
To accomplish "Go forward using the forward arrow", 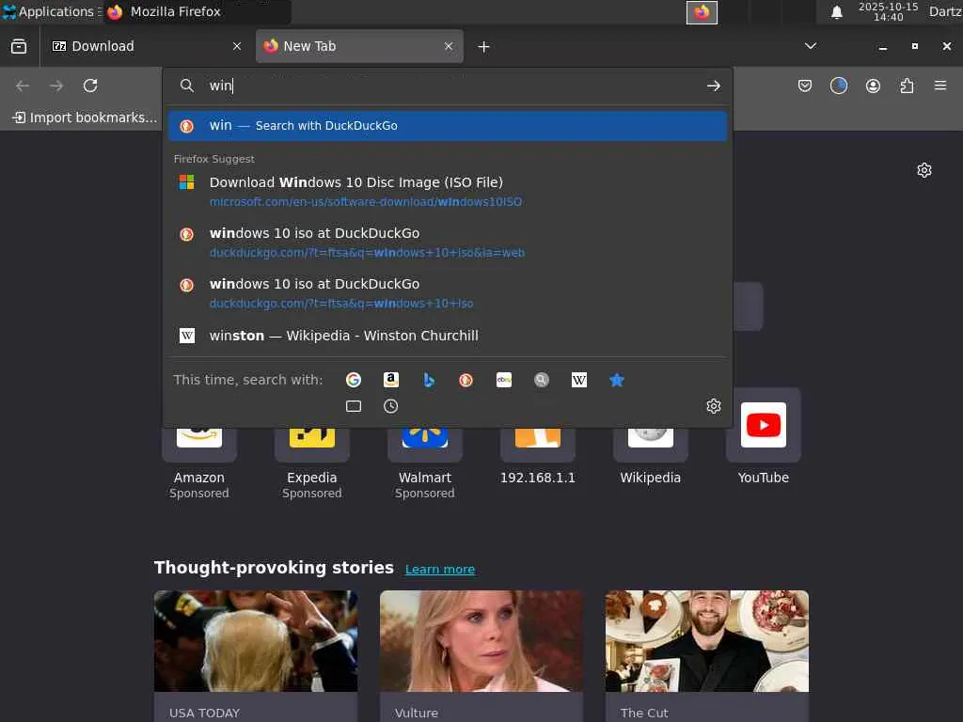I will (56, 86).
